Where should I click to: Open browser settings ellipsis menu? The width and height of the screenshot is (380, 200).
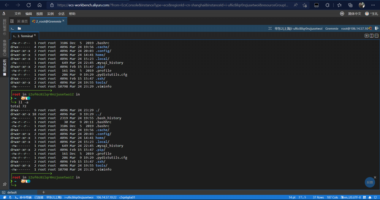(x=373, y=5)
